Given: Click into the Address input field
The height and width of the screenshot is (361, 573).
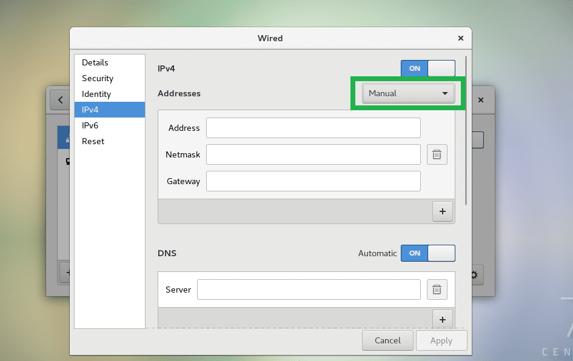Looking at the screenshot, I should click(x=313, y=128).
